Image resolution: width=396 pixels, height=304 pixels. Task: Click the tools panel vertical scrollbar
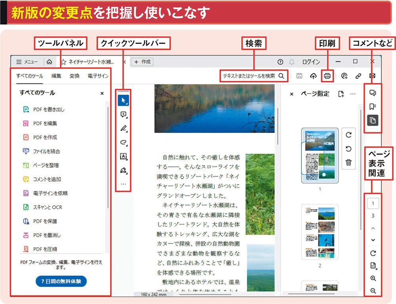pos(108,157)
